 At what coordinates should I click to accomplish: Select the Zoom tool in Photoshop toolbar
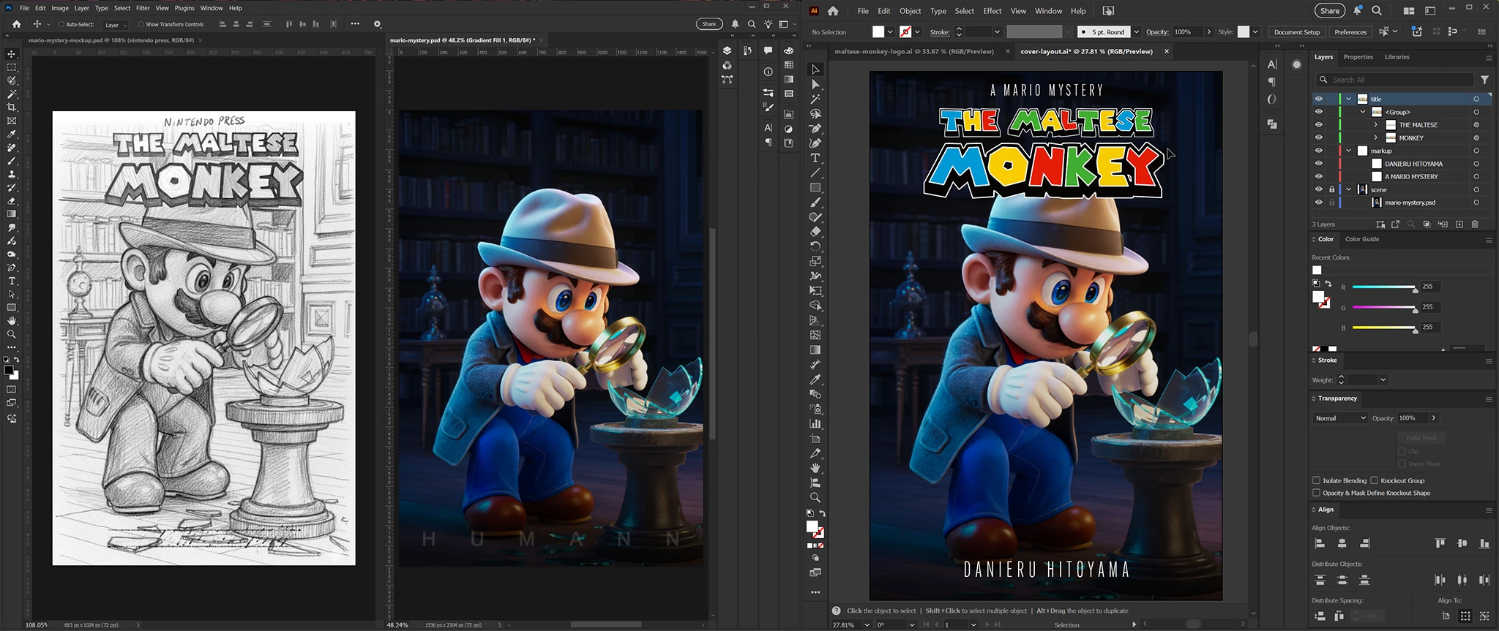click(x=12, y=334)
